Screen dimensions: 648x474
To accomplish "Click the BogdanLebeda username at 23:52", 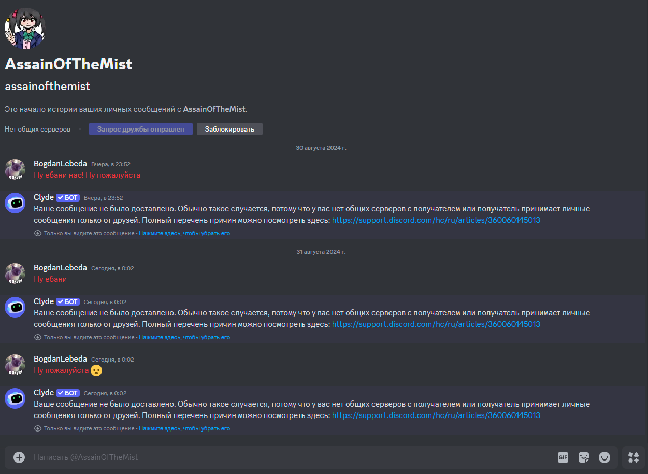I will (60, 164).
